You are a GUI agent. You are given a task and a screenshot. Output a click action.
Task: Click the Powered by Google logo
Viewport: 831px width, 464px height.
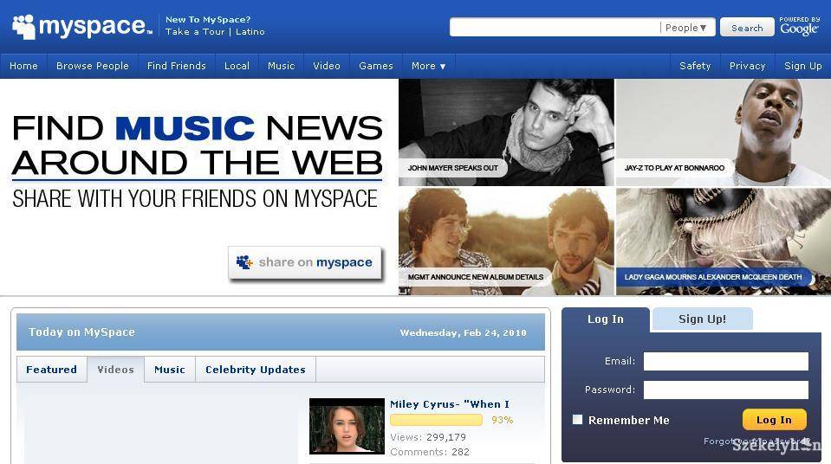click(798, 26)
